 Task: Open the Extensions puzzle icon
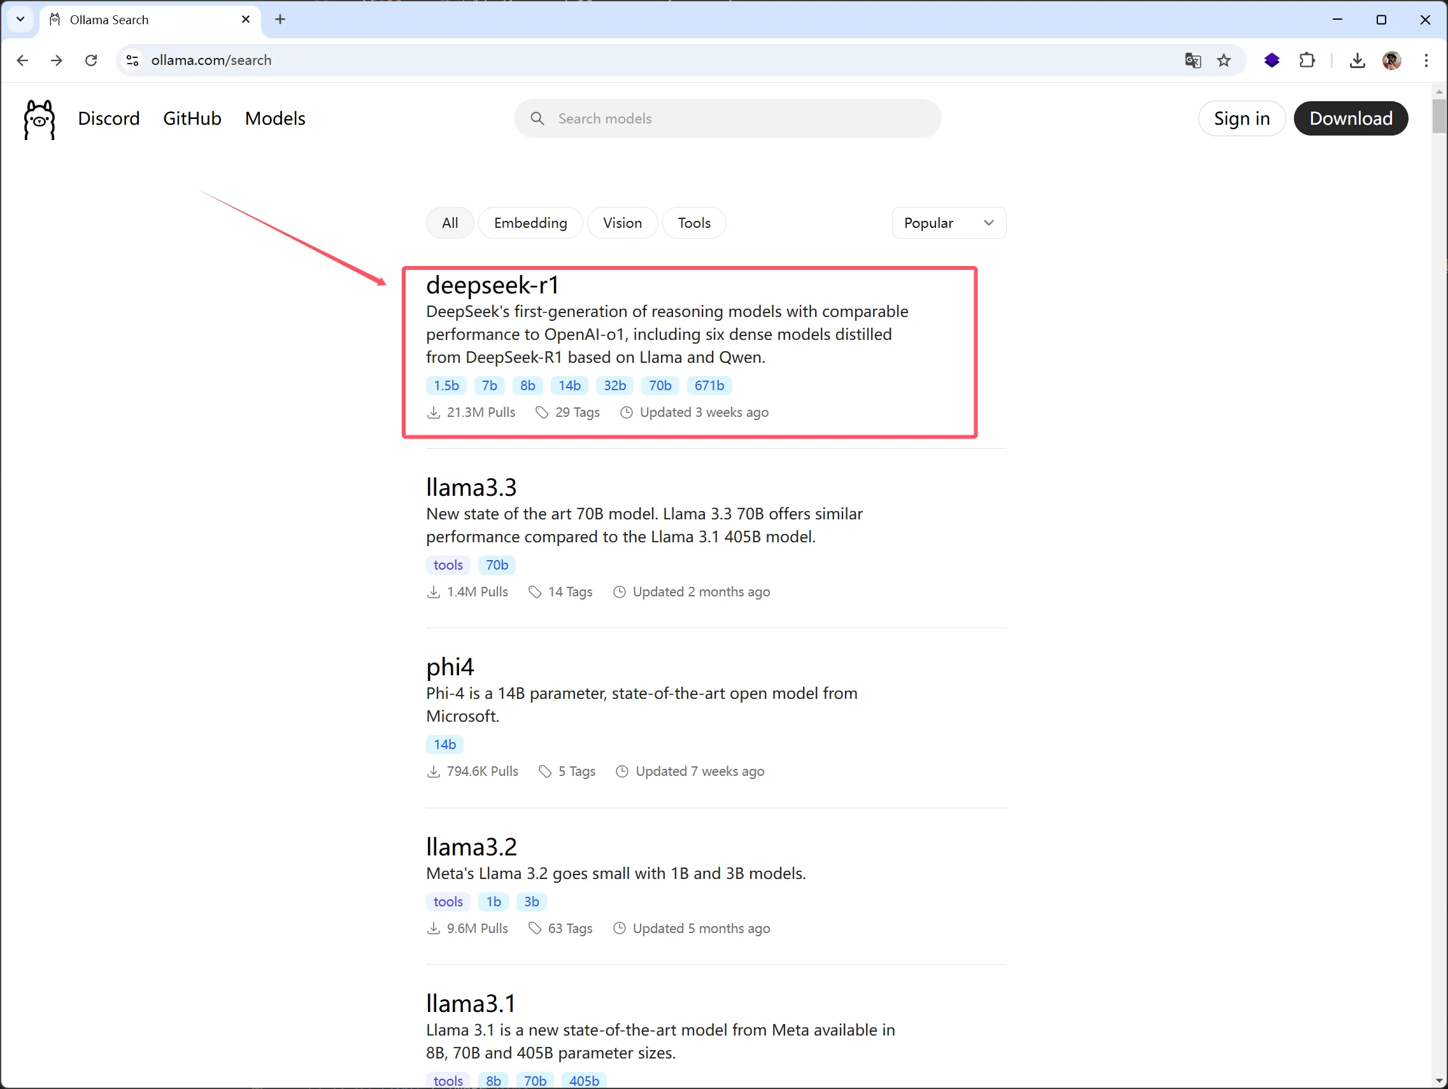pos(1307,60)
